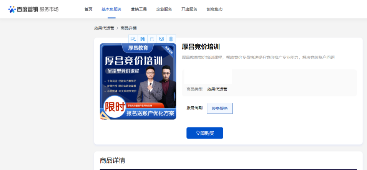This screenshot has width=367, height=170.
Task: Click the 服务市场 text beside the logo
Action: pyautogui.click(x=49, y=9)
